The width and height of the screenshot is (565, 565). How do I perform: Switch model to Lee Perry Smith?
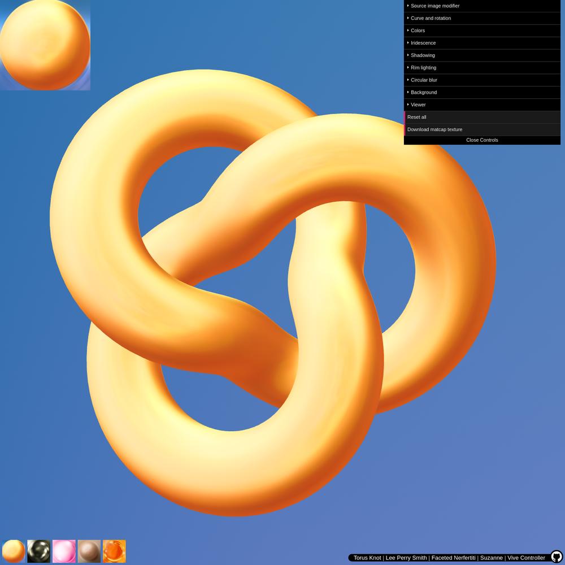point(406,558)
